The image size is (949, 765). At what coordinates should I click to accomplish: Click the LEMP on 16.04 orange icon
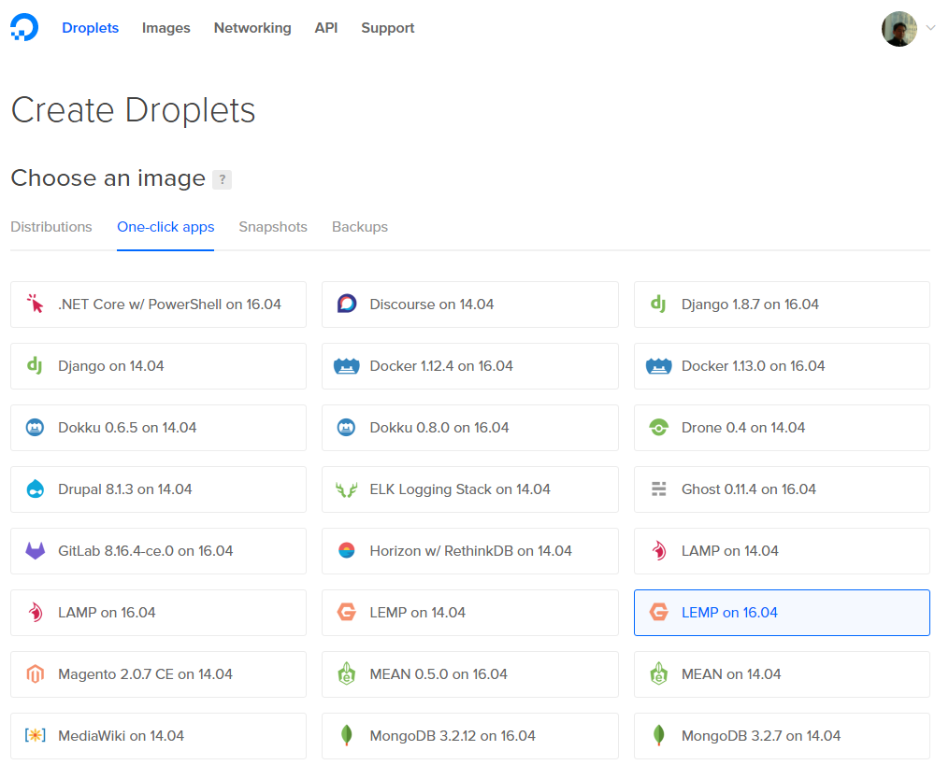tap(658, 612)
